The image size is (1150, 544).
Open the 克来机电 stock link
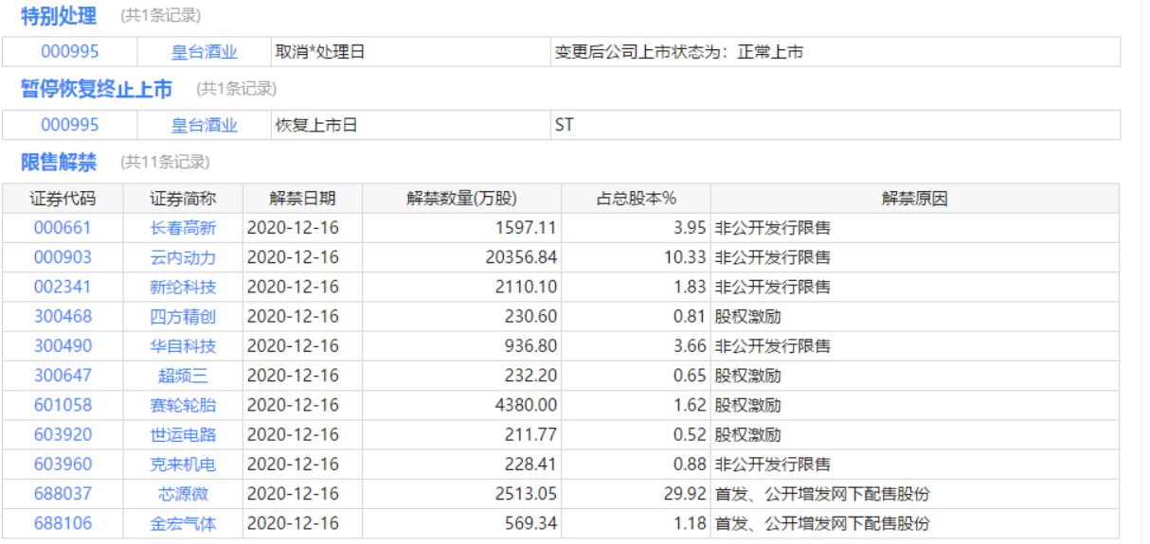183,464
